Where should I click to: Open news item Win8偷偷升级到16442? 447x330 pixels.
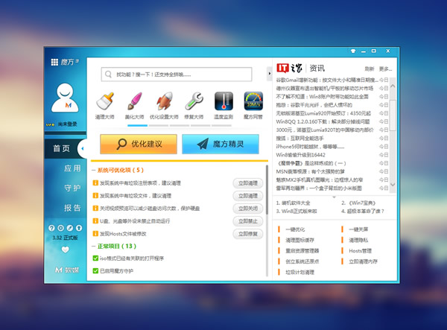(x=300, y=155)
